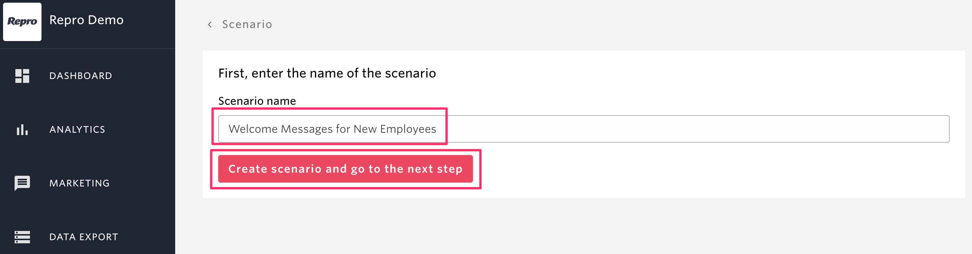
Task: Open the MARKETING menu item
Action: (80, 183)
